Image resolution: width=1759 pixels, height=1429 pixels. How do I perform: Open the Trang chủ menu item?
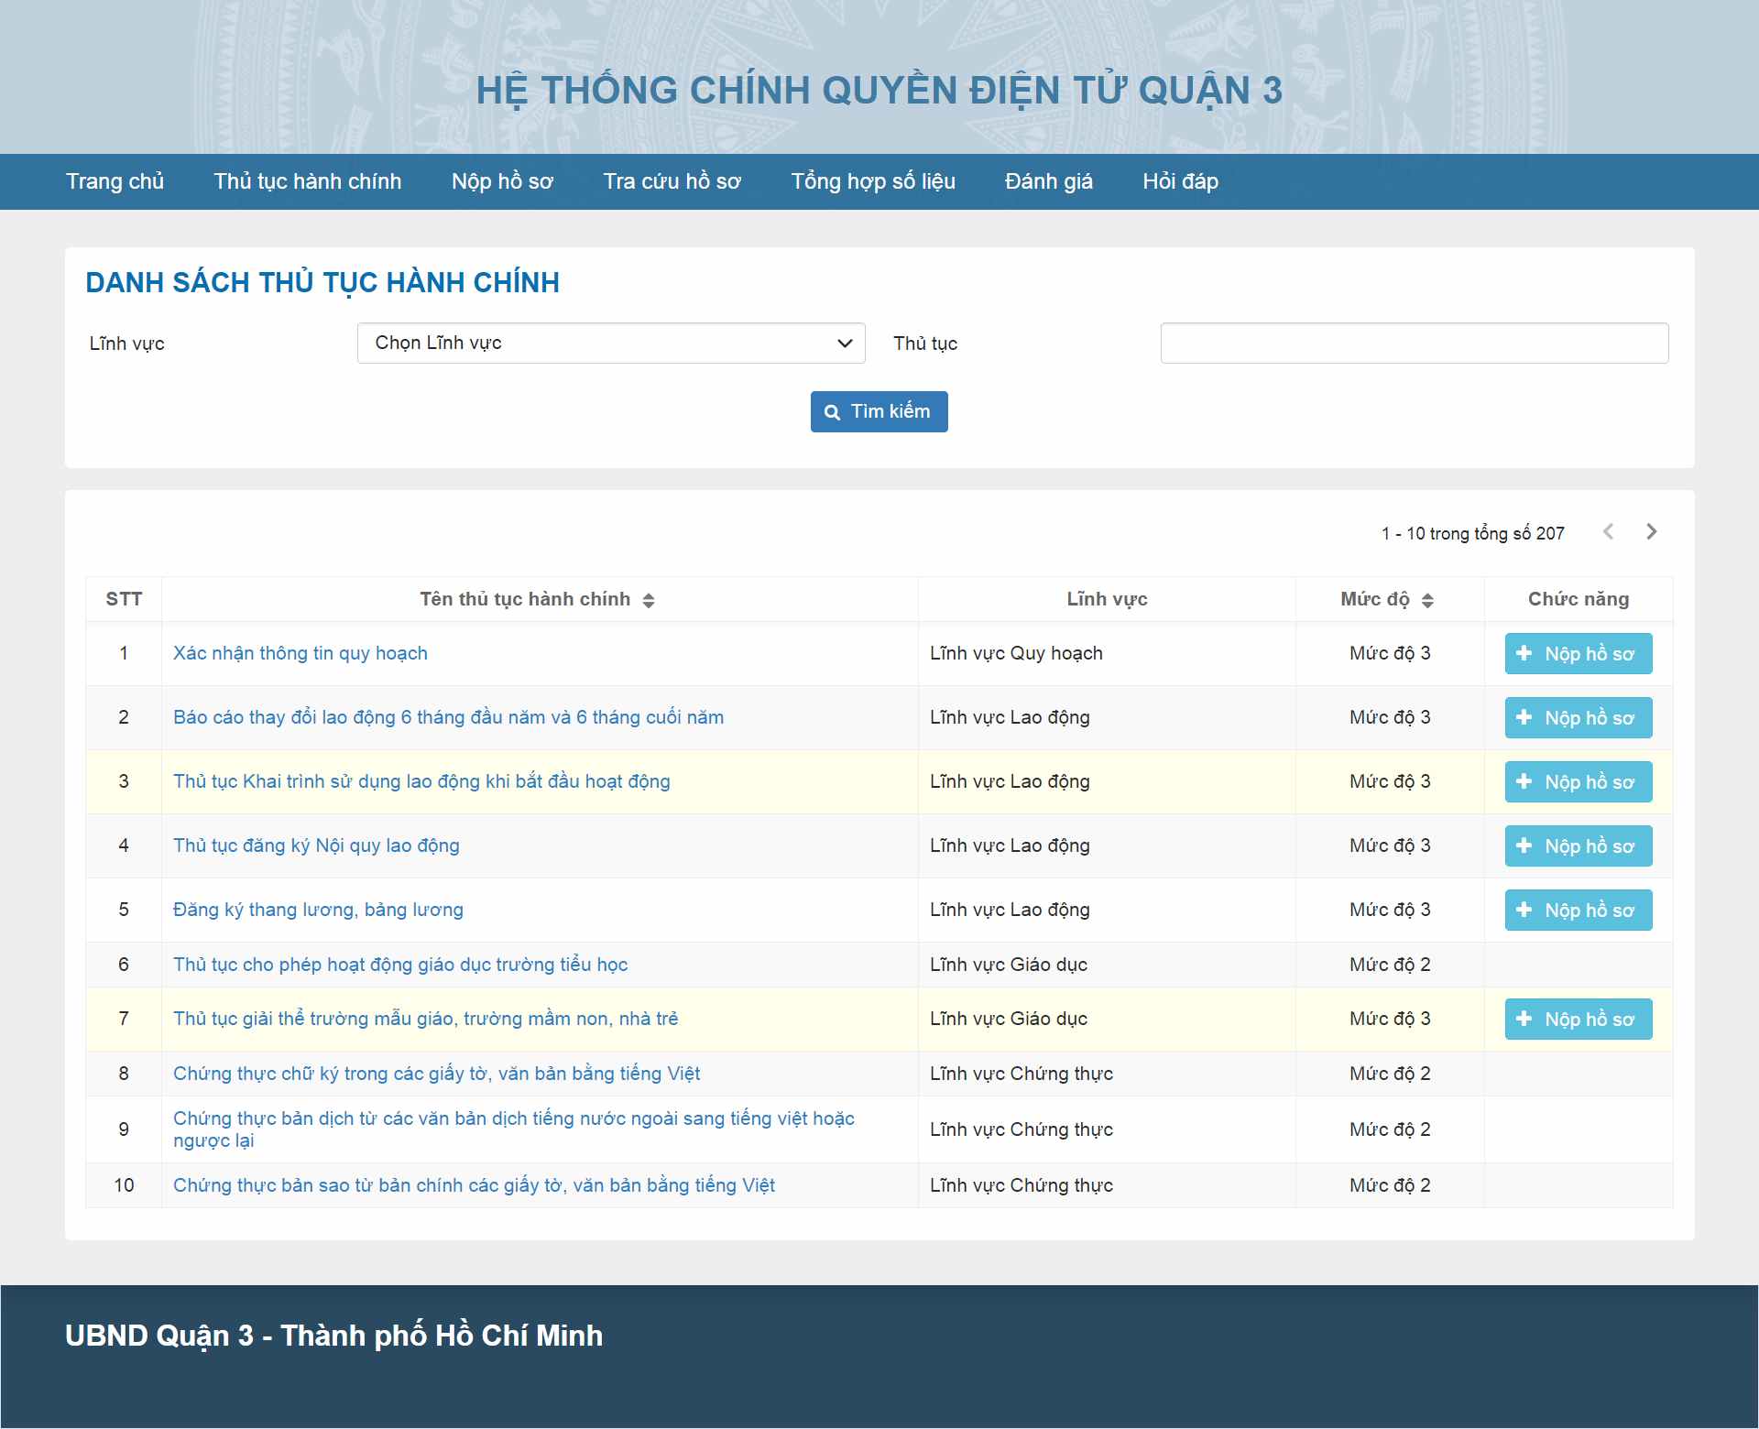(115, 181)
